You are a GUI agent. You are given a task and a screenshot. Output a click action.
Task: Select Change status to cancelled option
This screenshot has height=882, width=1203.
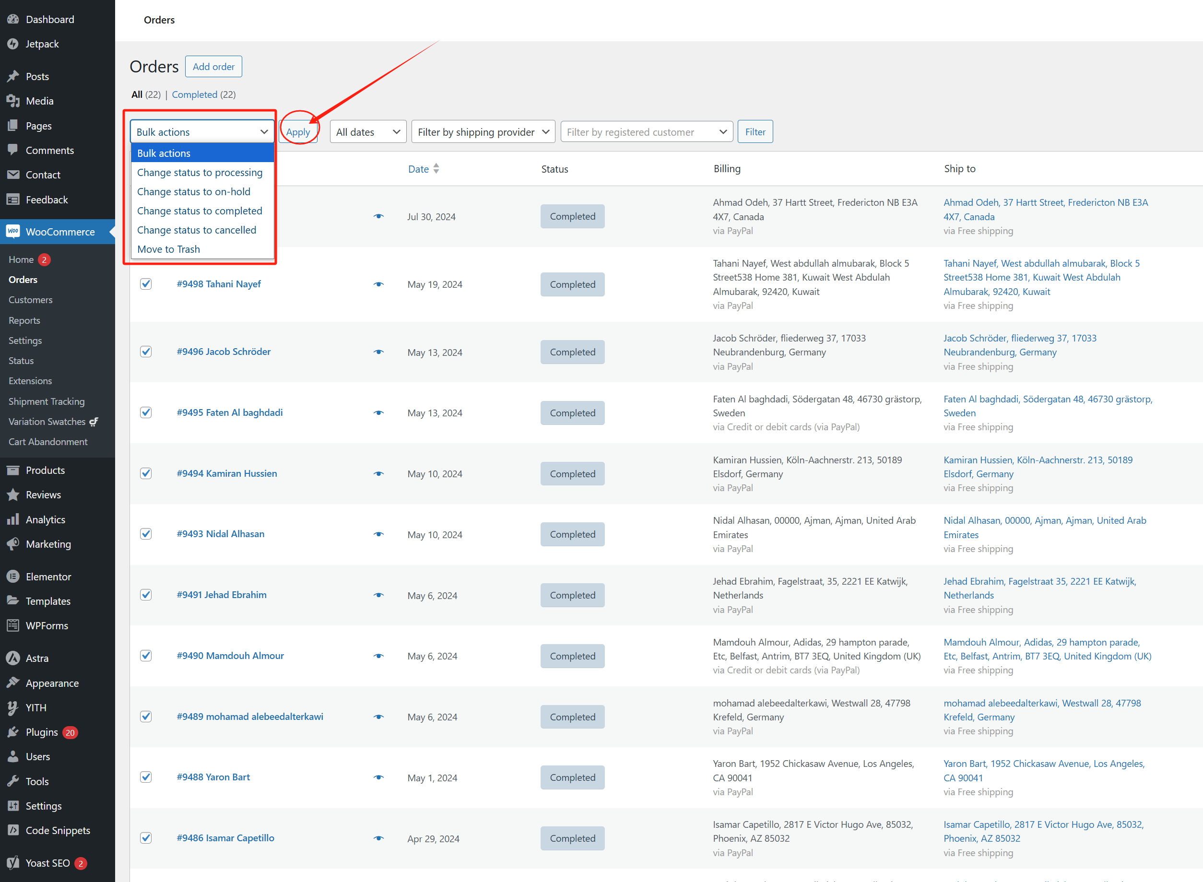tap(197, 230)
